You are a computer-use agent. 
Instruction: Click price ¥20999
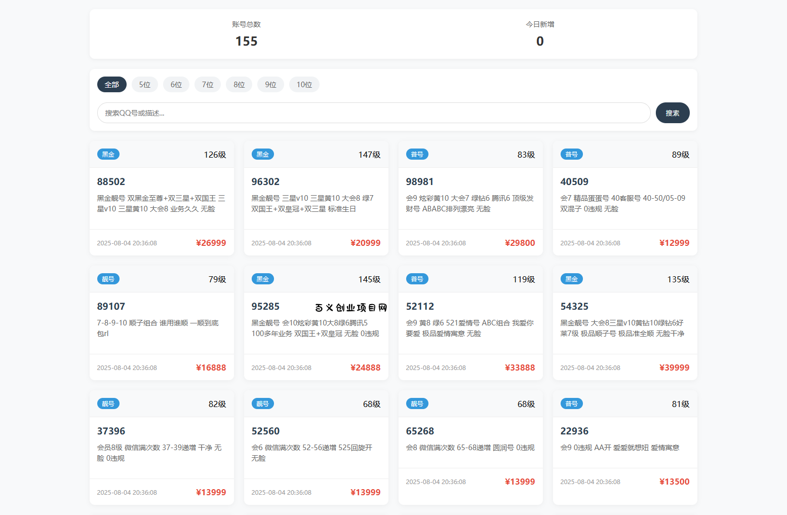pos(366,243)
